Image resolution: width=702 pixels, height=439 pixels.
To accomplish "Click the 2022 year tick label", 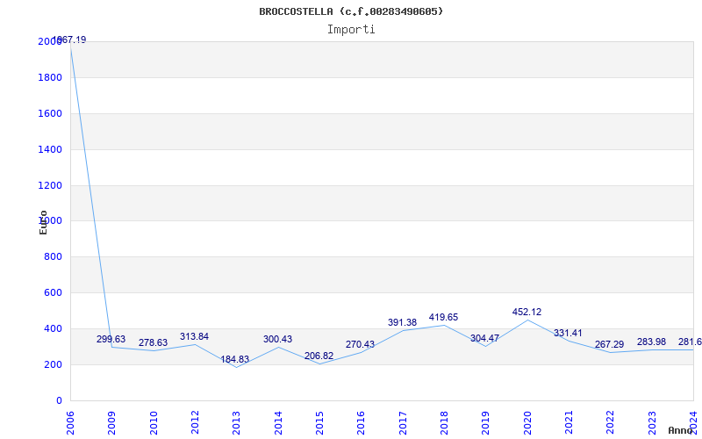I will pos(610,423).
